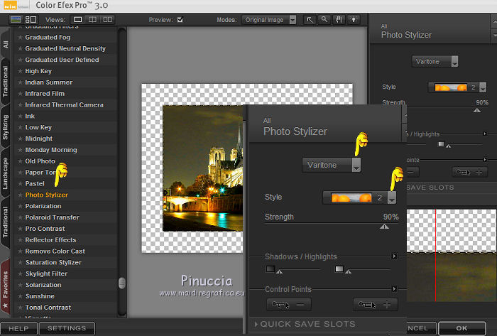
Task: Open the Landscape category tab
Action: click(x=6, y=173)
